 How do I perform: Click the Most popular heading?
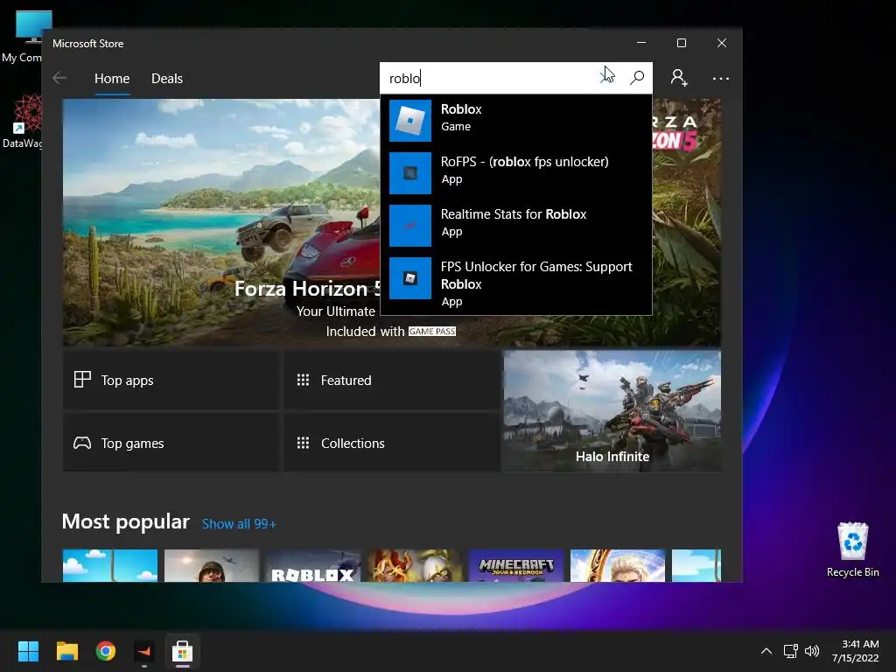(x=126, y=521)
